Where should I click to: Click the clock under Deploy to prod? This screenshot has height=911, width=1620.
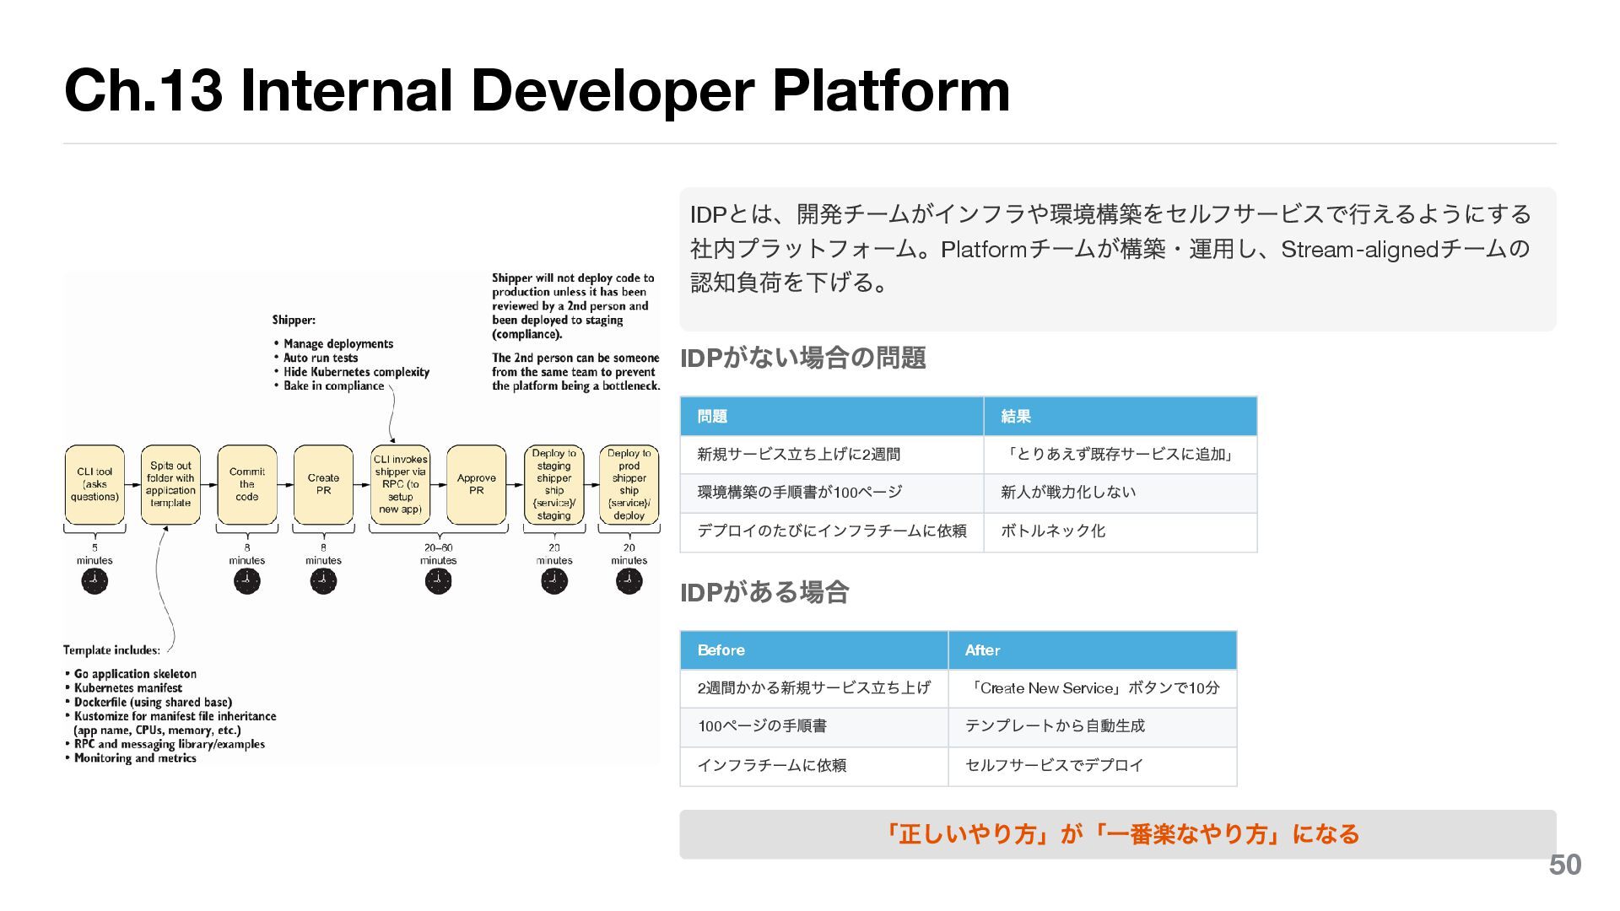[x=629, y=580]
